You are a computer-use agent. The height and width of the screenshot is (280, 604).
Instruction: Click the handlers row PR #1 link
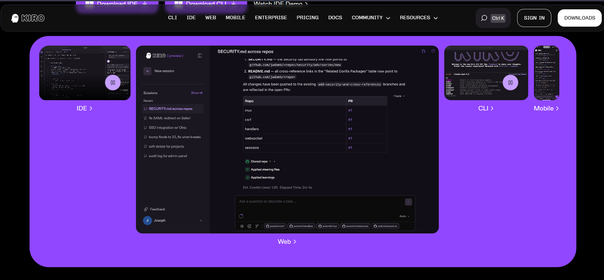pyautogui.click(x=350, y=129)
